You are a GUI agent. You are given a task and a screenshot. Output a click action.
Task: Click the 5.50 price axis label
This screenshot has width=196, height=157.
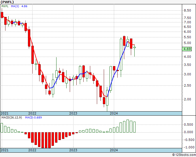tap(187, 37)
